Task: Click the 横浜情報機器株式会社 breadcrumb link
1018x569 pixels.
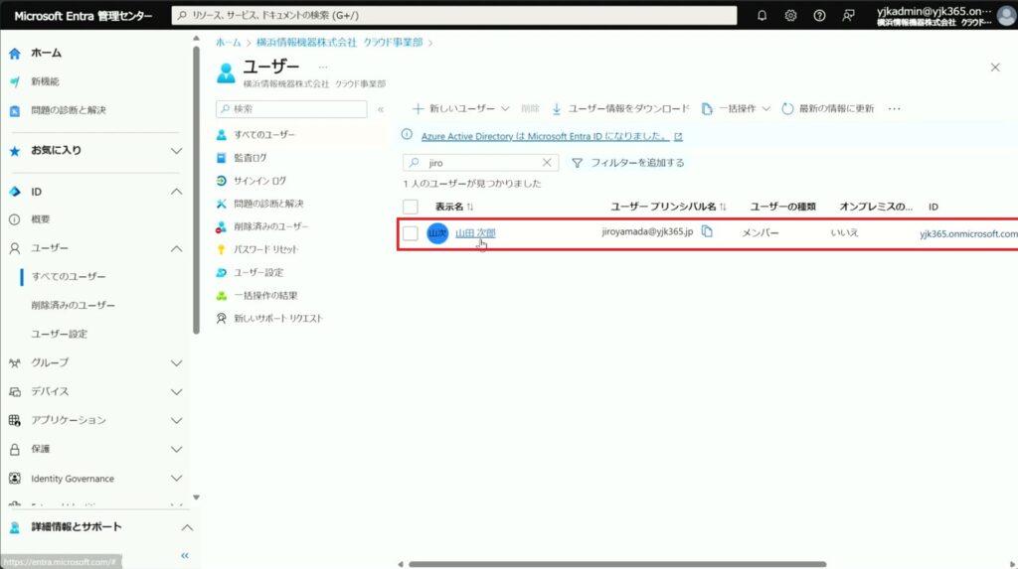Action: click(x=339, y=42)
